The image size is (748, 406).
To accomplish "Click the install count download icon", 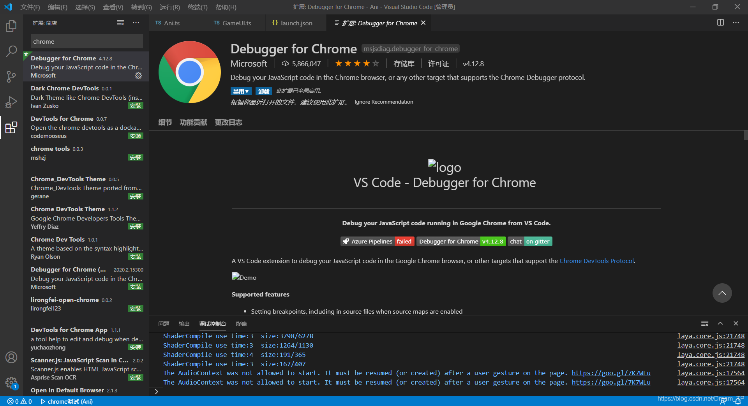I will point(286,64).
